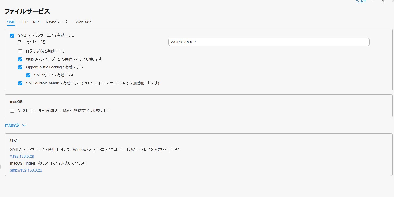394x197 pixels.
Task: Open the smb://192.168.0.29 link
Action: 26,170
